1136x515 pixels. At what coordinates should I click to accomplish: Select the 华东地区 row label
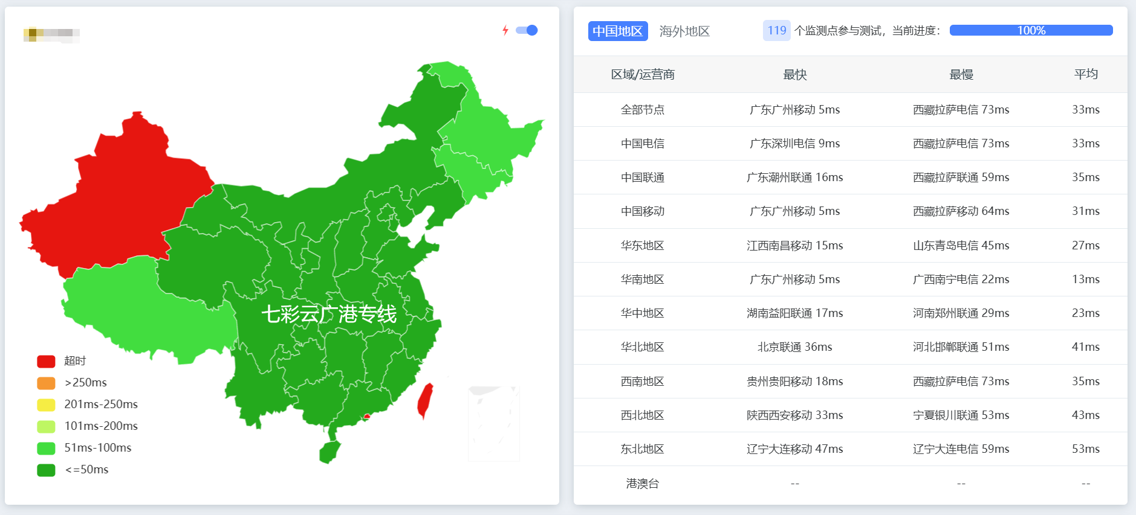(x=643, y=245)
